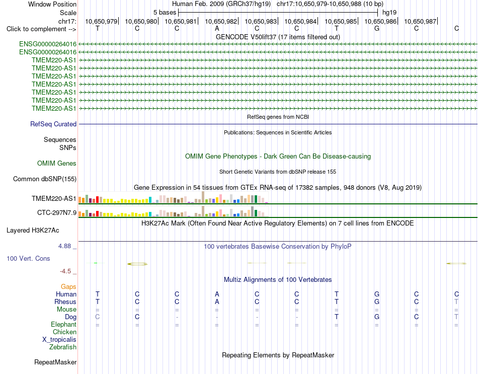Click the CTC-297N7.9 gene label
This screenshot has width=478, height=374.
point(57,212)
